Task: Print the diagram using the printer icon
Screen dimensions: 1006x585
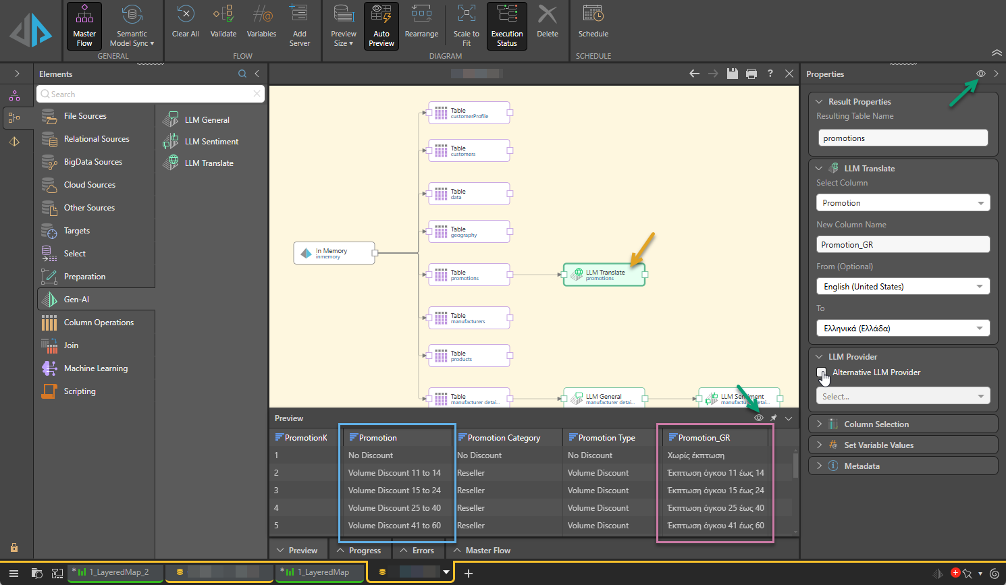Action: click(751, 74)
